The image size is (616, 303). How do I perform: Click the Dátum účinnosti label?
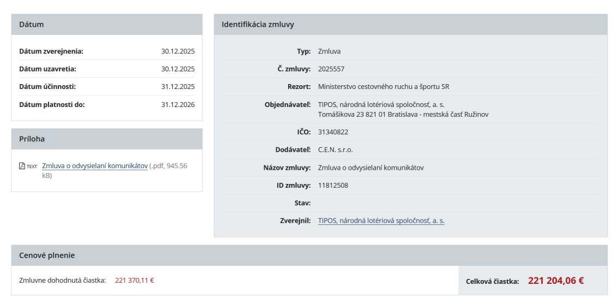coord(47,87)
